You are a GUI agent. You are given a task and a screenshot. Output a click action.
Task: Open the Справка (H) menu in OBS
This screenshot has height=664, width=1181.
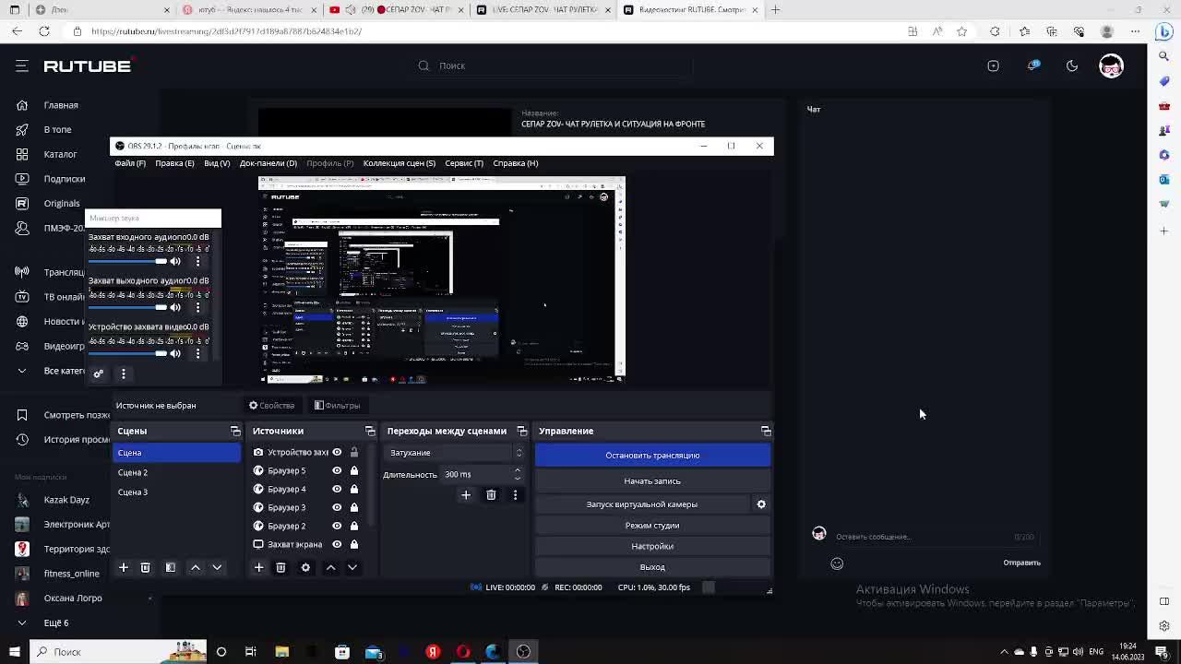pos(516,163)
